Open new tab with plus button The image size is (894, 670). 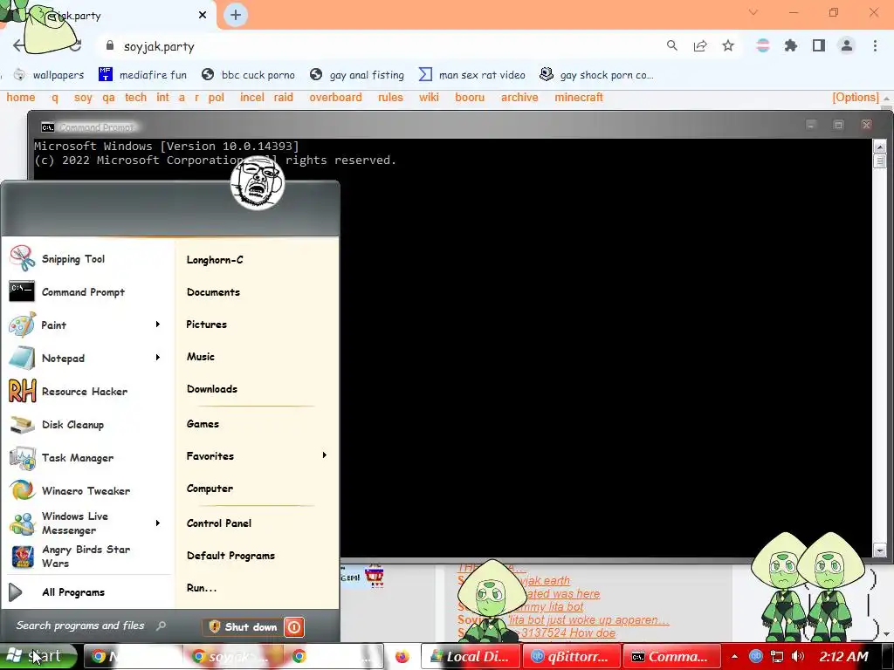click(236, 15)
